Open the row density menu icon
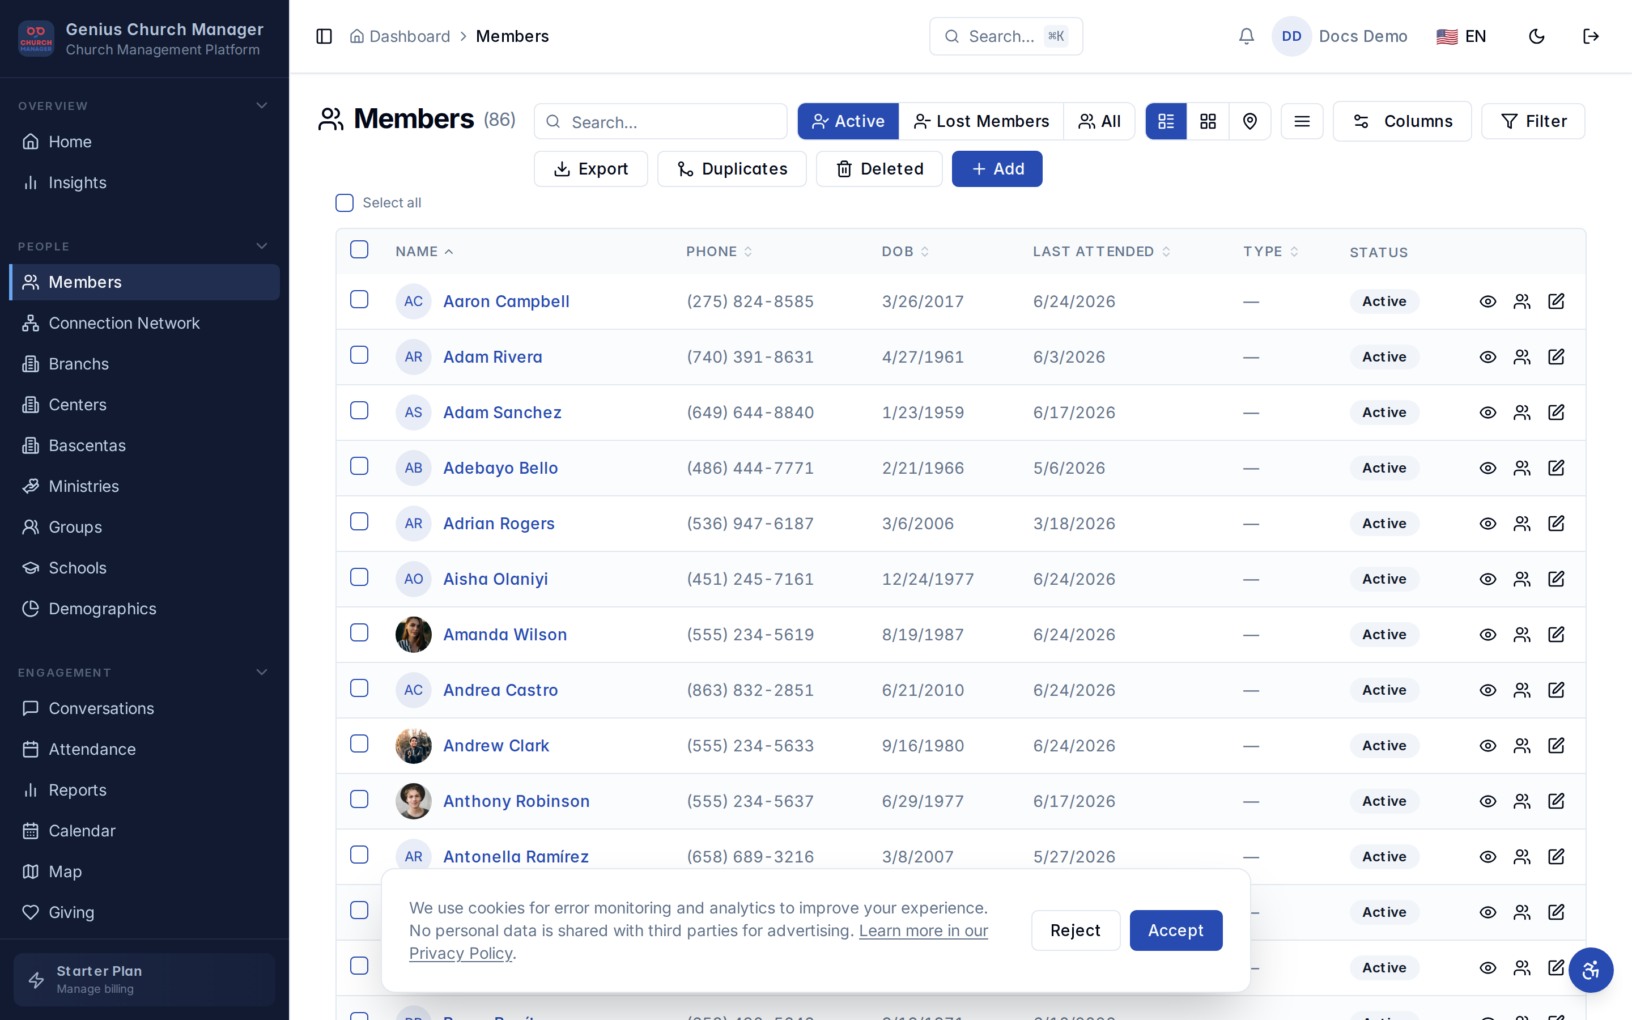Image resolution: width=1632 pixels, height=1020 pixels. click(x=1302, y=121)
